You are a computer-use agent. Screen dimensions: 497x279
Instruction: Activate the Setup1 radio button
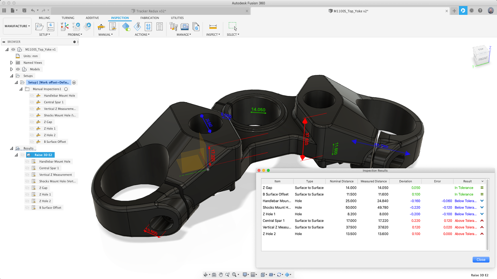[74, 83]
